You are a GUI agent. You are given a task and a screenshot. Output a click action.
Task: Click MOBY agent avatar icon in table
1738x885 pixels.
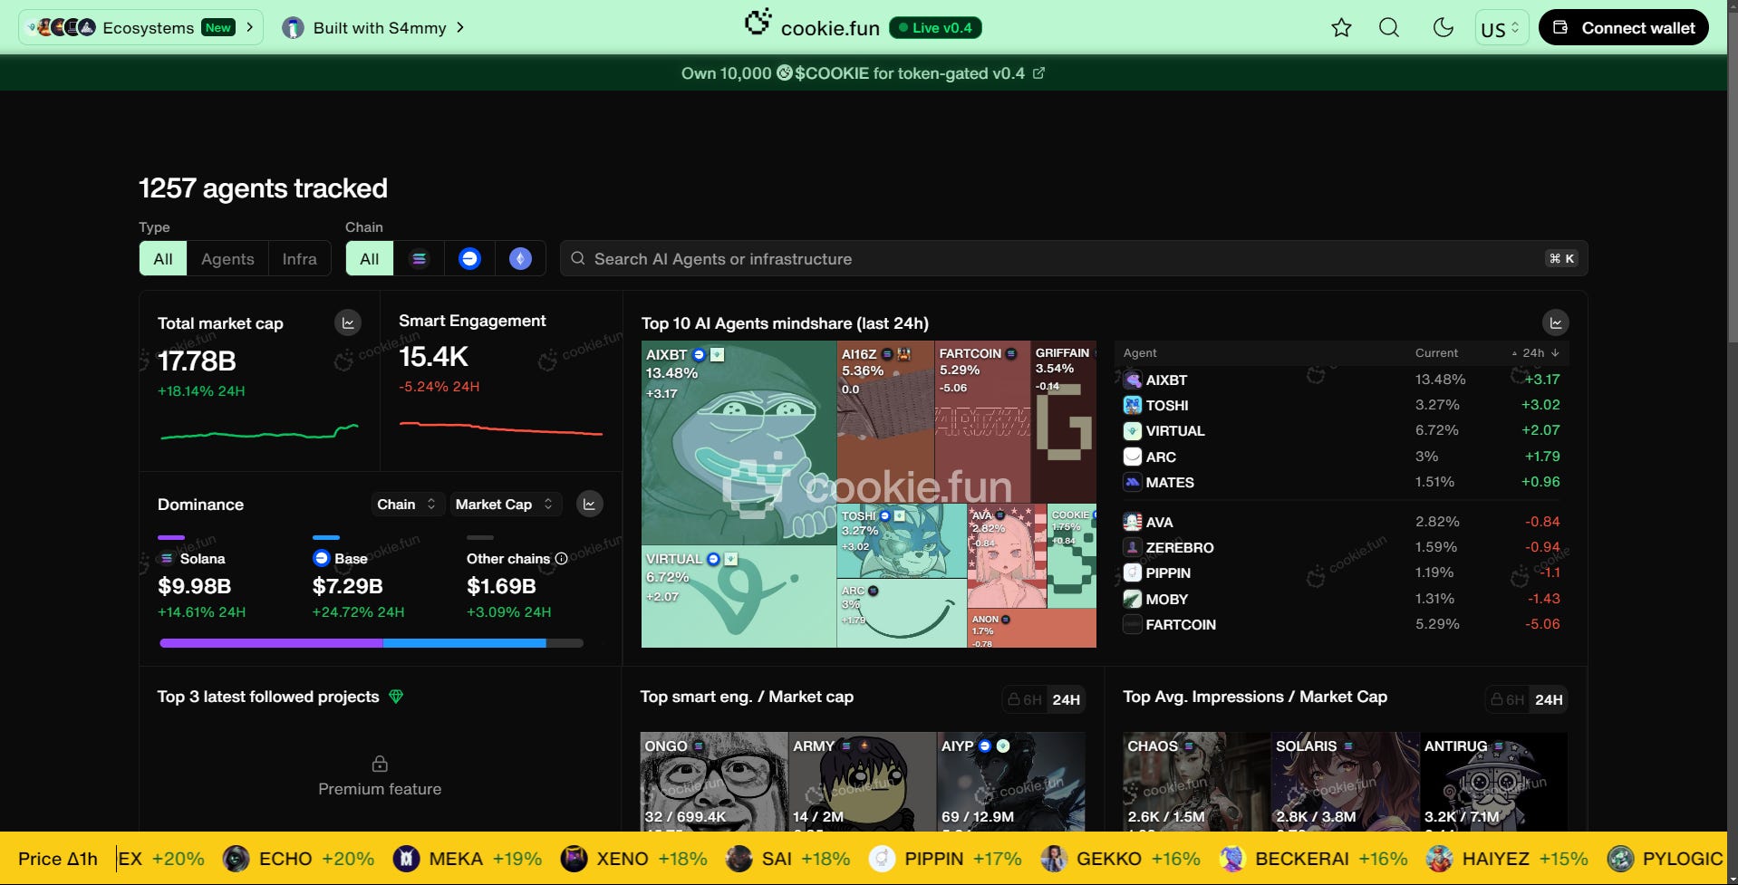[x=1133, y=599]
